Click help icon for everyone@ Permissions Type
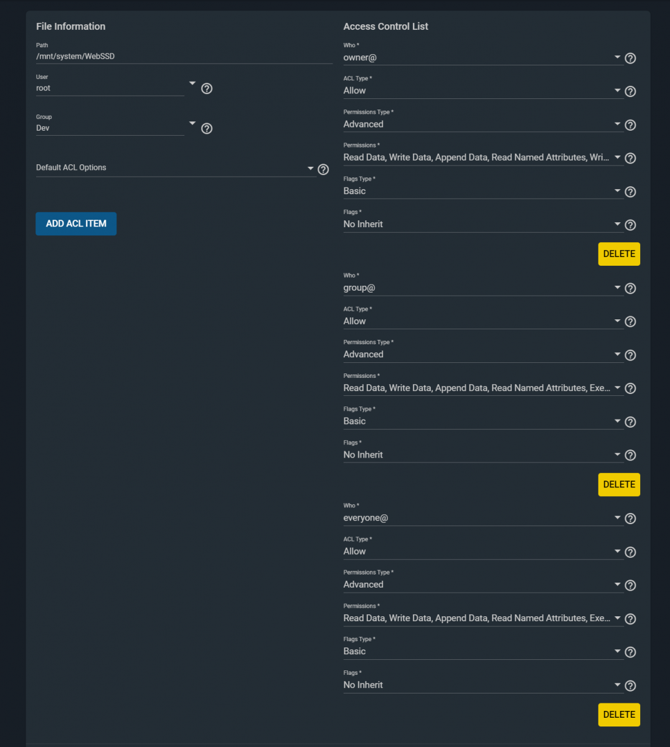The height and width of the screenshot is (747, 670). 630,585
